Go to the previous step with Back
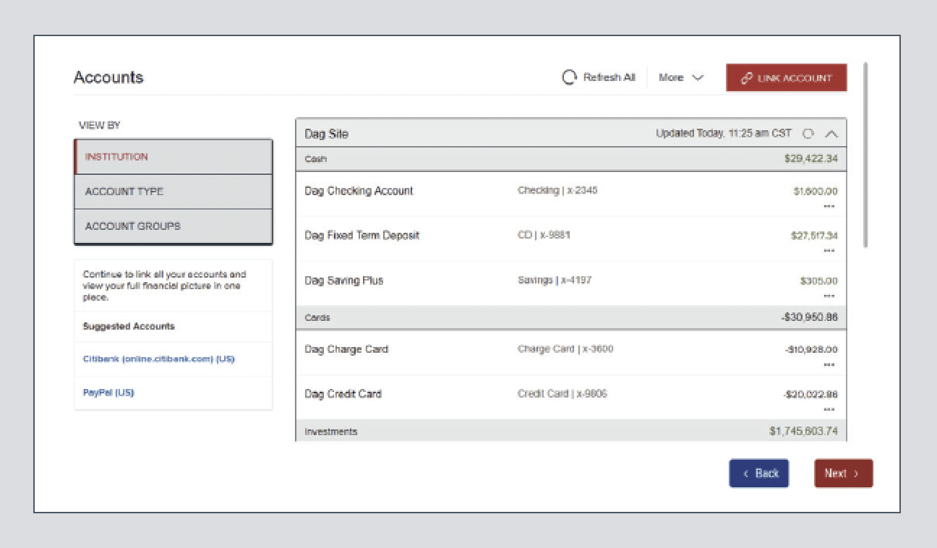Screen dimensions: 937x548 (759, 474)
